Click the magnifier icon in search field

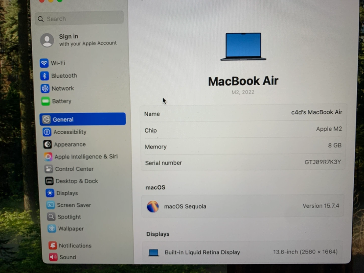41,19
